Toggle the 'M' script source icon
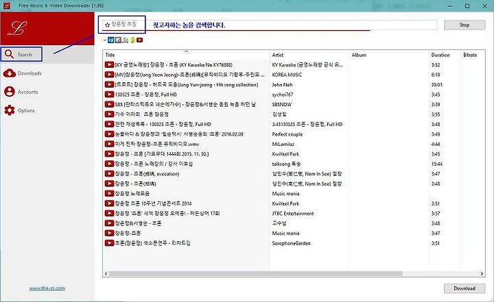 pyautogui.click(x=126, y=40)
